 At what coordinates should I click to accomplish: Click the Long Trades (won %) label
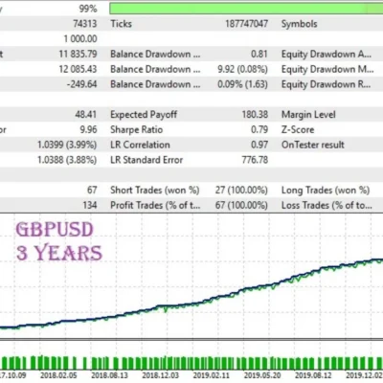(326, 191)
